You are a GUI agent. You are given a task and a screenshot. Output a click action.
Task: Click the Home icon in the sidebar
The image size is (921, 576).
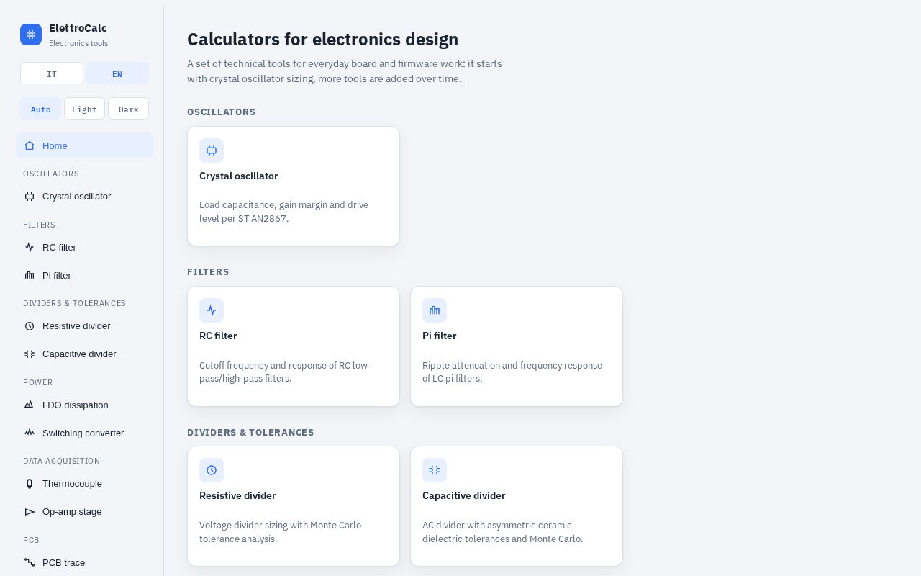tap(30, 145)
